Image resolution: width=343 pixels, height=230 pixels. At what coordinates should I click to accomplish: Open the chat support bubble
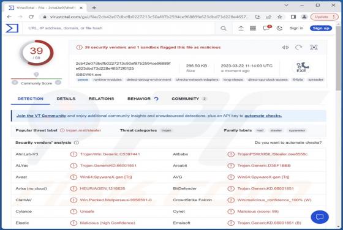tap(320, 217)
